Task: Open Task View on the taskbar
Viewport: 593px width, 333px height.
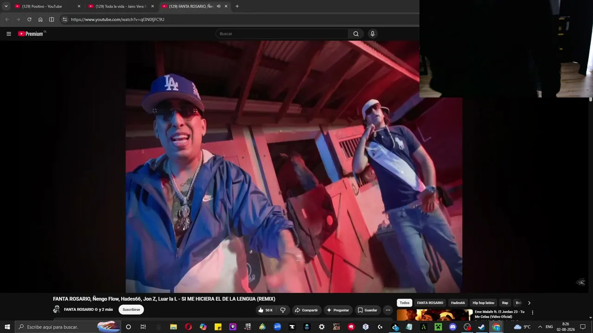Action: (x=143, y=327)
